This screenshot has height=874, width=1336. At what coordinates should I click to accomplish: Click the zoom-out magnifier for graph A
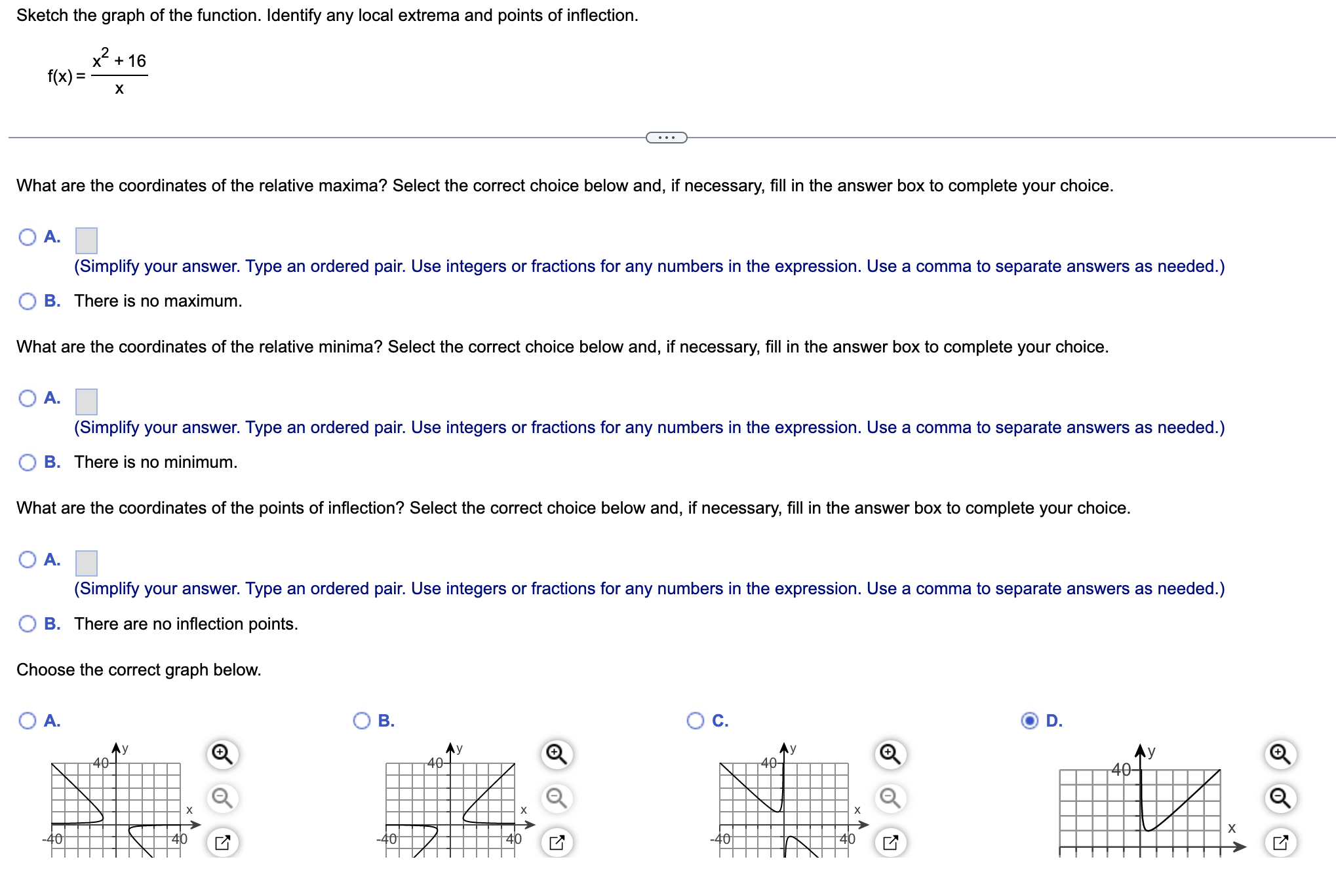coord(222,798)
